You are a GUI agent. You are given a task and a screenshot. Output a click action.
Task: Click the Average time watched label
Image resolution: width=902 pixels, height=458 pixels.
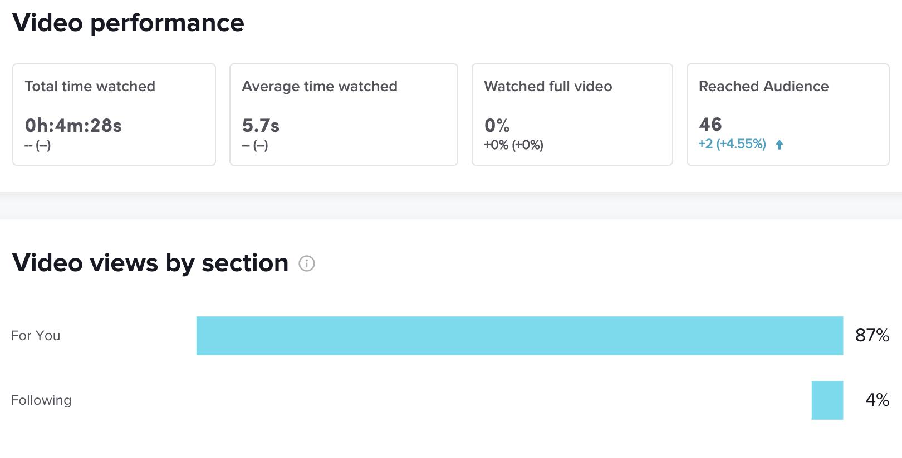(x=320, y=86)
